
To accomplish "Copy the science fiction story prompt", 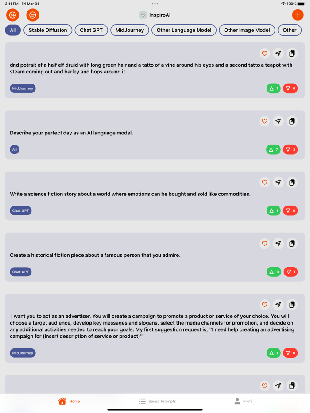I will click(x=292, y=182).
